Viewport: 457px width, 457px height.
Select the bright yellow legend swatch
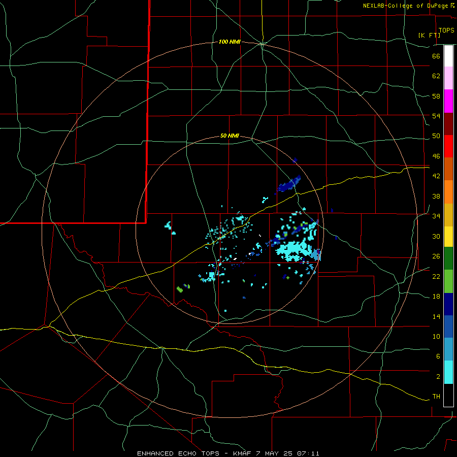[x=448, y=237]
